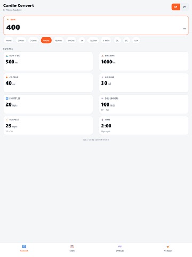
Task: Tap the C2 Cals flame icon
Action: (7, 77)
